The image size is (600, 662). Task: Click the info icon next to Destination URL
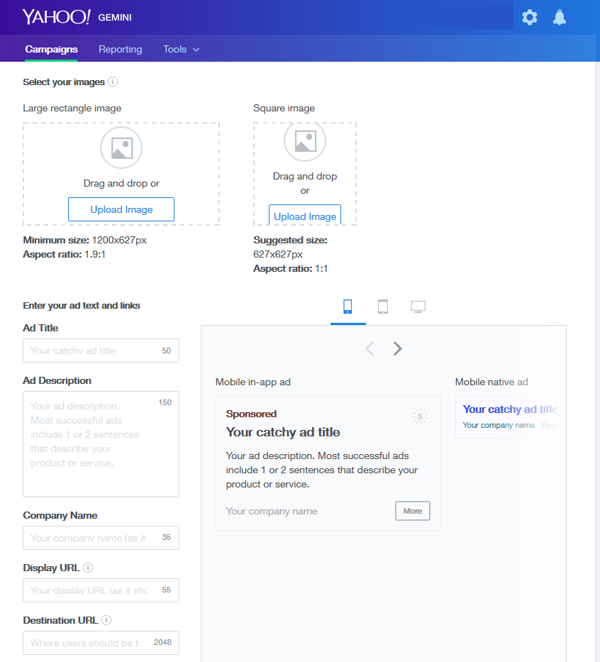point(106,620)
